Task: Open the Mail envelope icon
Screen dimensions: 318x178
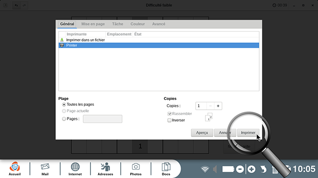Action: tap(45, 168)
